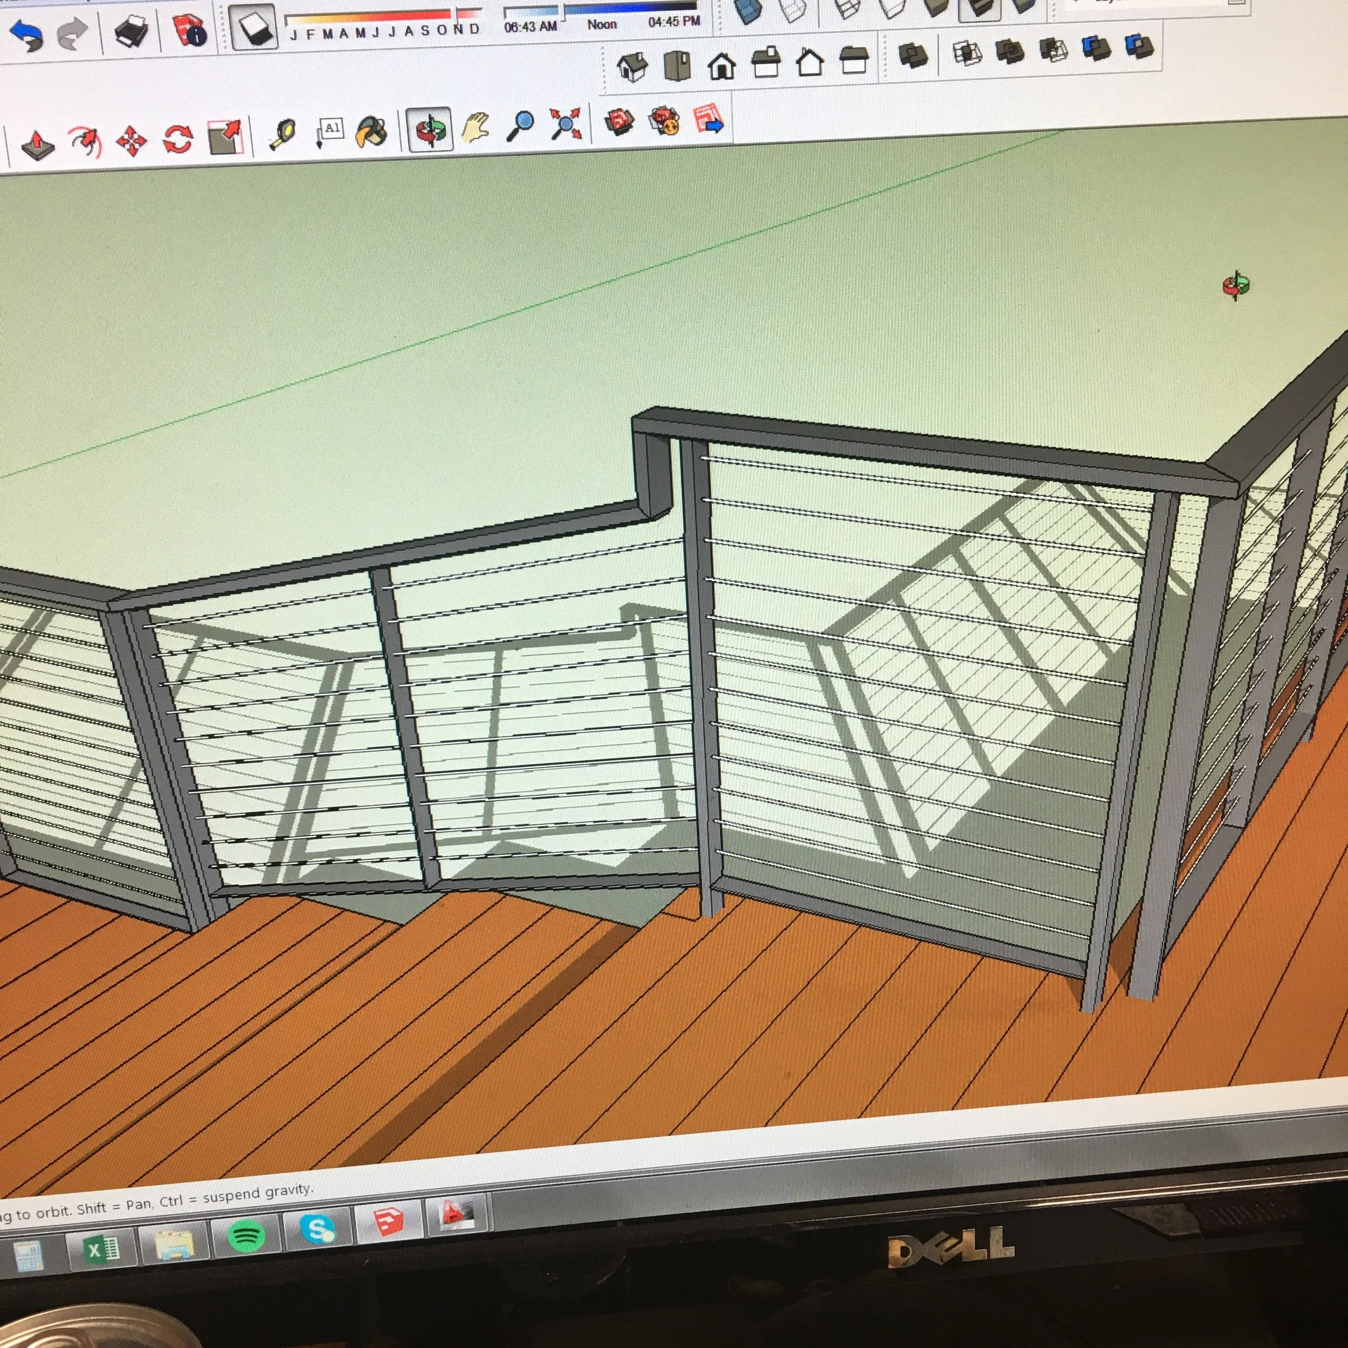Click the Union solid tool
Viewport: 1348px width, 1348px height.
[1009, 50]
